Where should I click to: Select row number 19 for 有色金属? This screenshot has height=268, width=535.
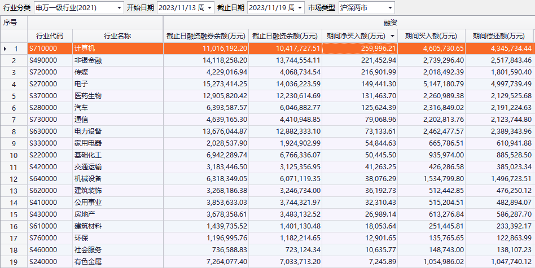coord(15,262)
